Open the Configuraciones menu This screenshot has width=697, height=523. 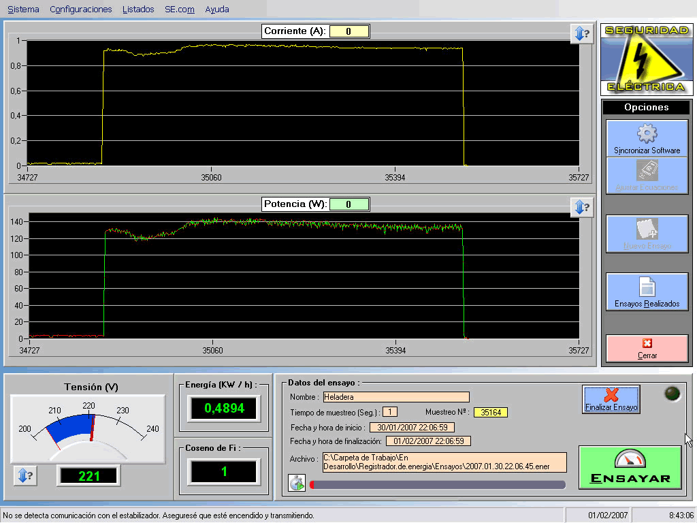pos(80,10)
